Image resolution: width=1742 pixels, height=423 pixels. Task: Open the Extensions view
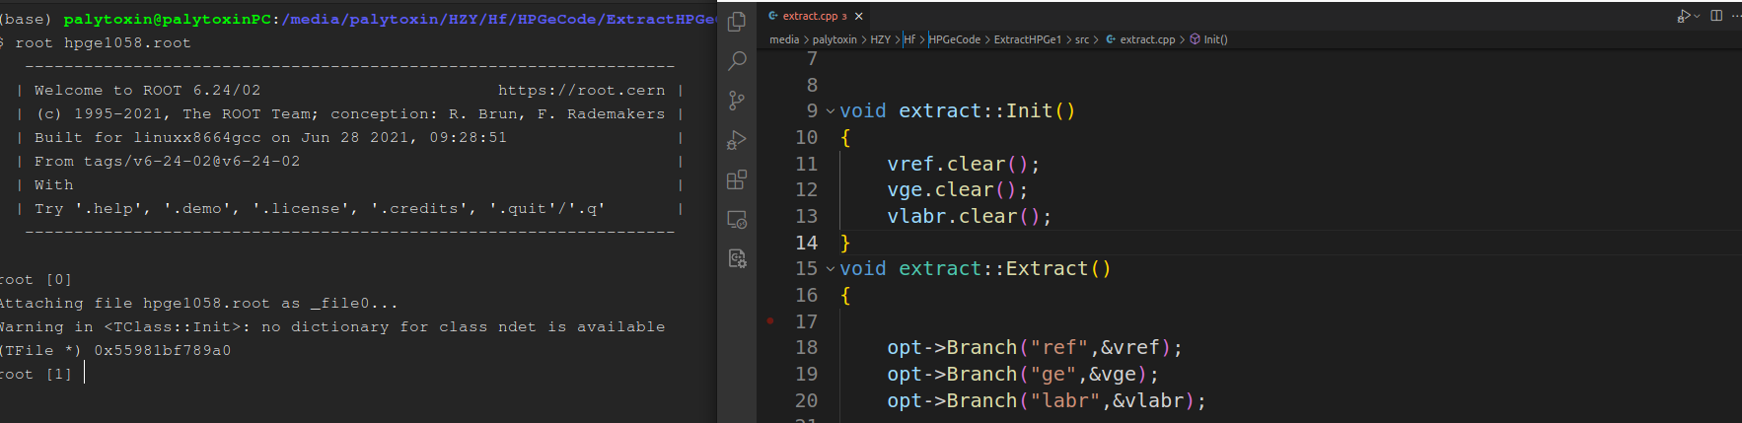click(x=737, y=179)
